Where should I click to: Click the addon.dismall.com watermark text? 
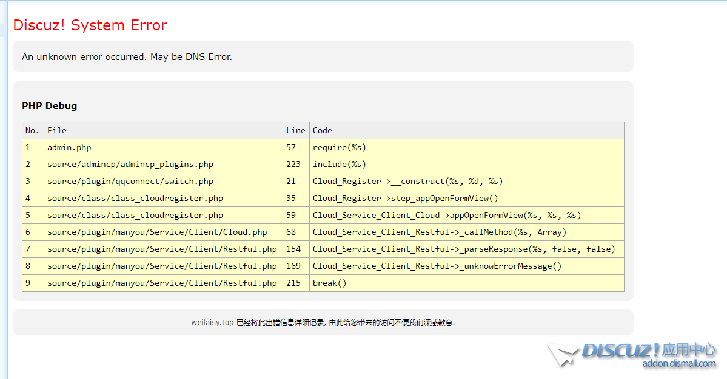tap(679, 364)
